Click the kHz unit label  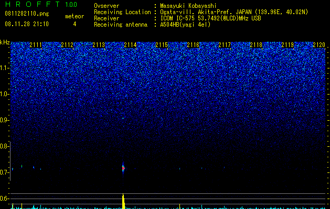5,42
